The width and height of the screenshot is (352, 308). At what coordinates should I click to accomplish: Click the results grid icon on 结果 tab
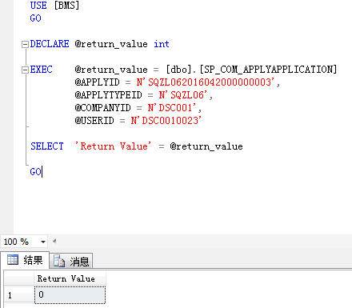pos(13,260)
